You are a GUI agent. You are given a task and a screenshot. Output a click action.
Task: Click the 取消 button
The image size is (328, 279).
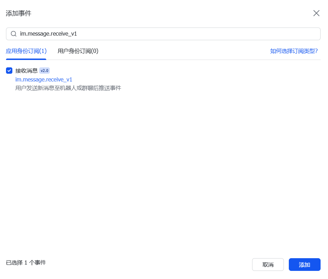click(268, 265)
